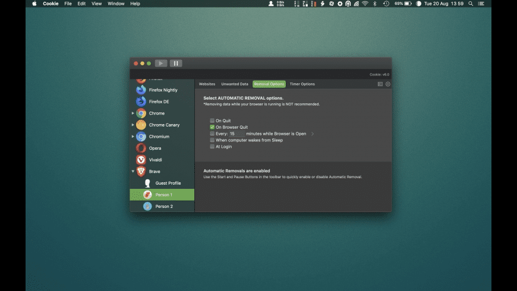The image size is (517, 291).
Task: Click the gear-shaped menu bar icon
Action: click(x=340, y=4)
